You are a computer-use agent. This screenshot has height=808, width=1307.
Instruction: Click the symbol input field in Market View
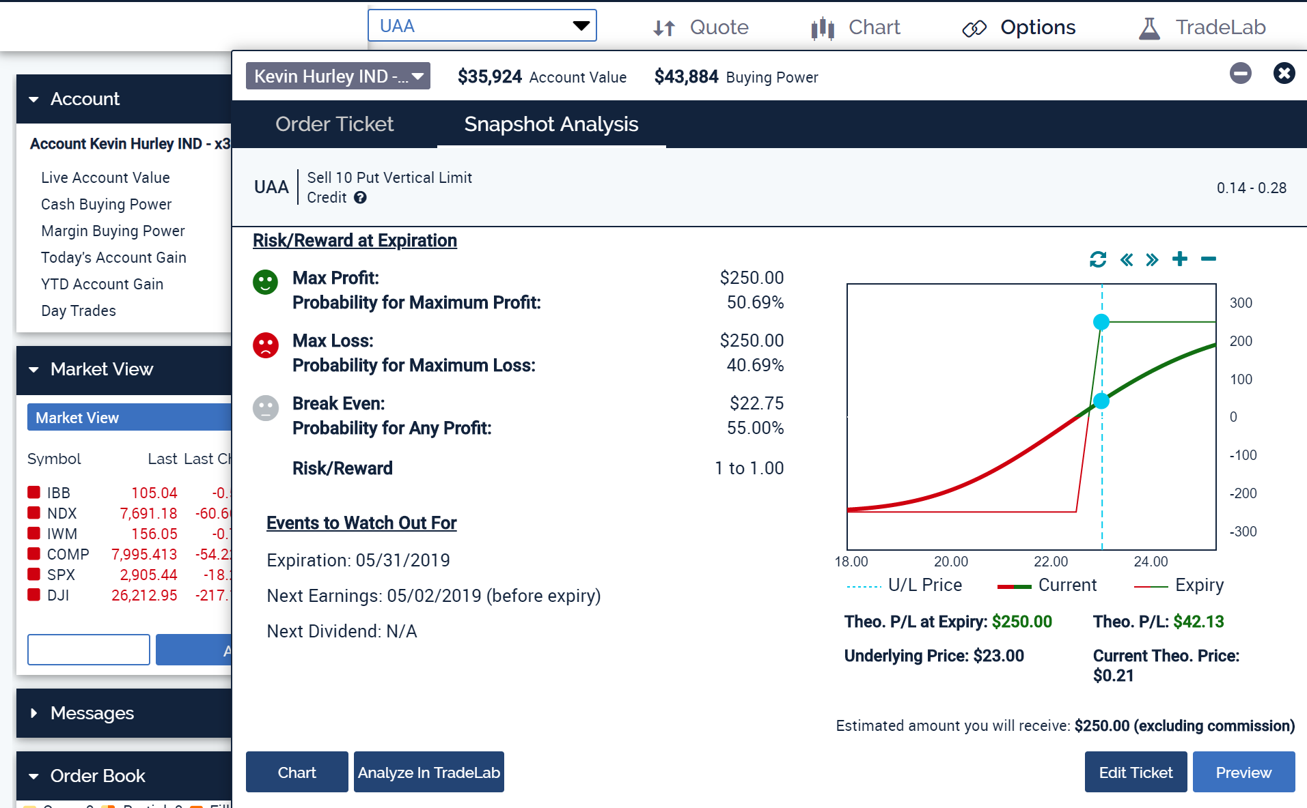click(89, 650)
